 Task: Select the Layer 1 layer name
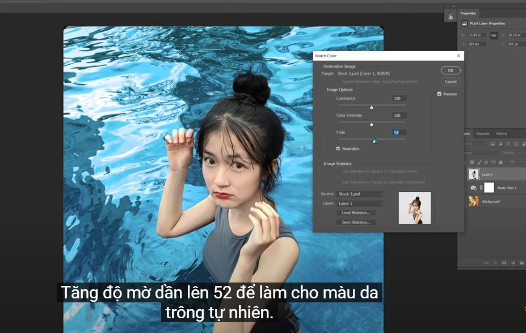point(487,175)
